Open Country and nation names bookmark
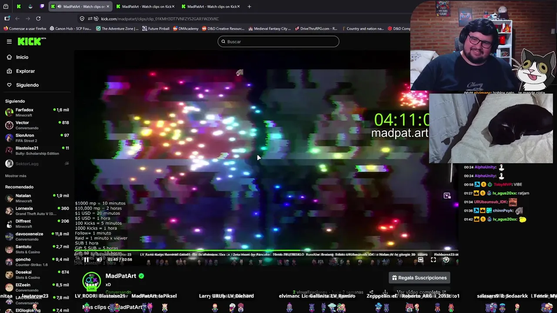557x313 pixels. [x=362, y=29]
